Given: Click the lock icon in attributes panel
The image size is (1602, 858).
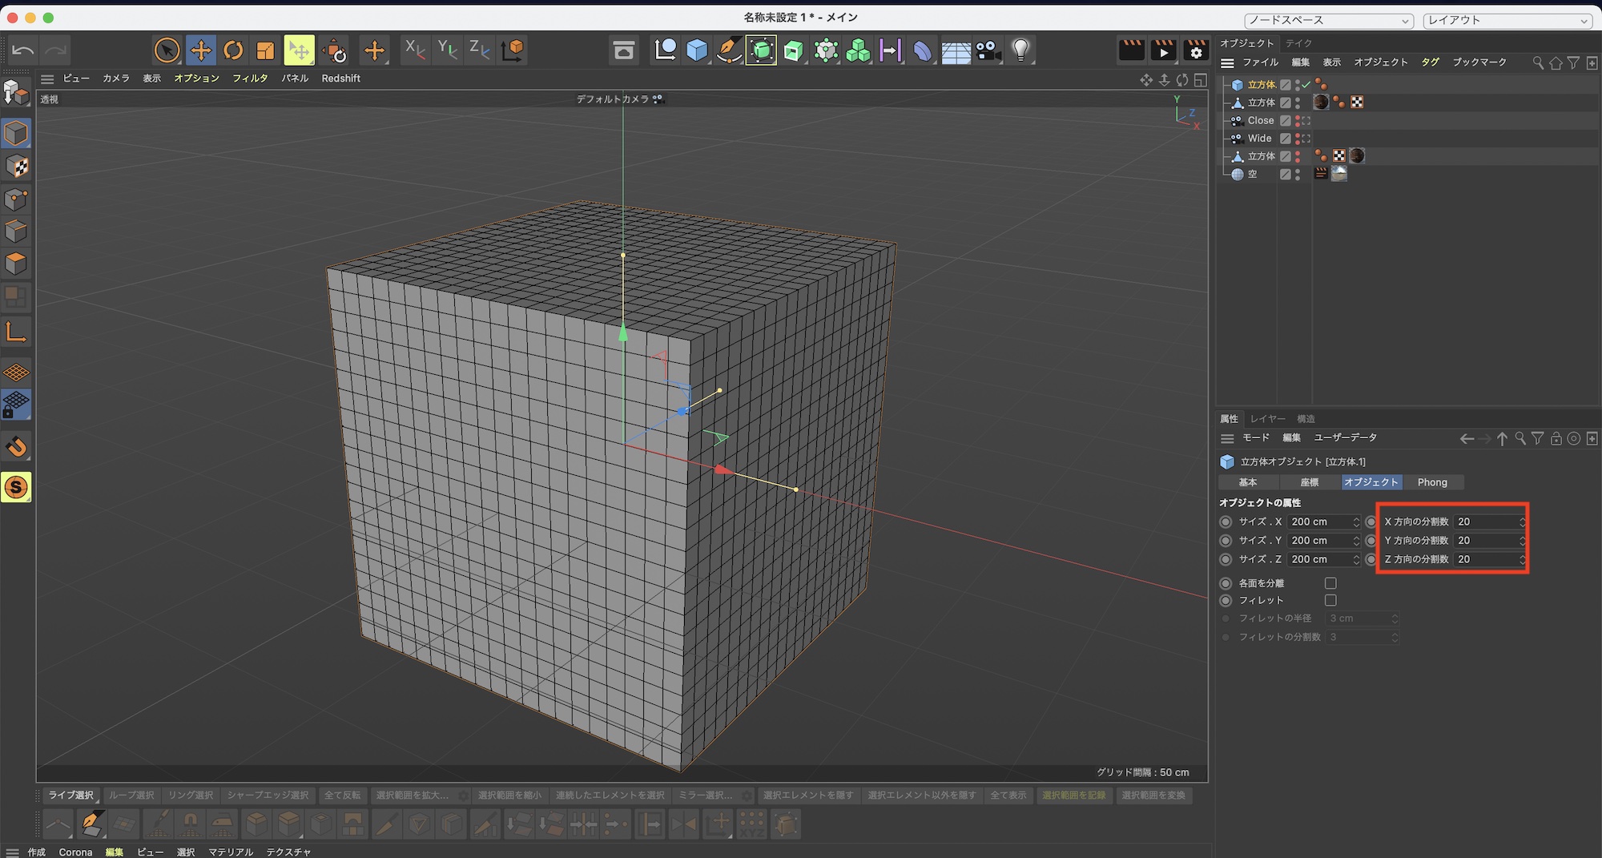Looking at the screenshot, I should [x=1556, y=438].
